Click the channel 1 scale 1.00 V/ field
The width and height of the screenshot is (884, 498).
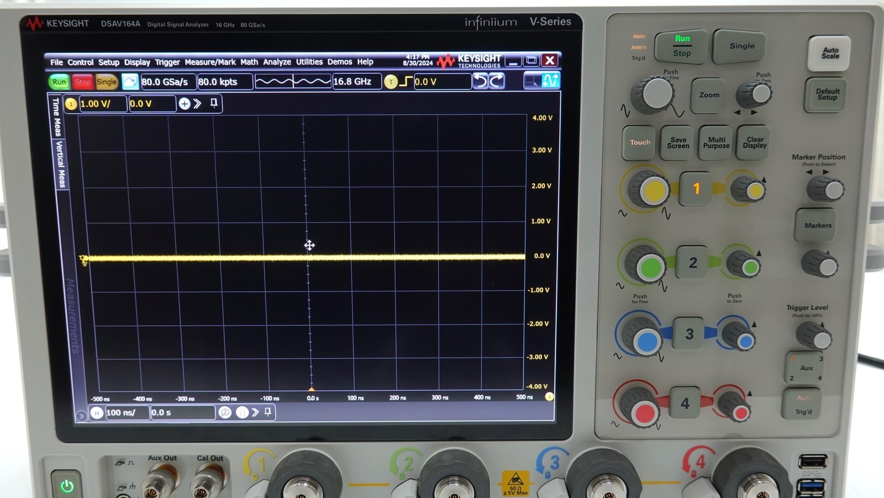tap(103, 104)
